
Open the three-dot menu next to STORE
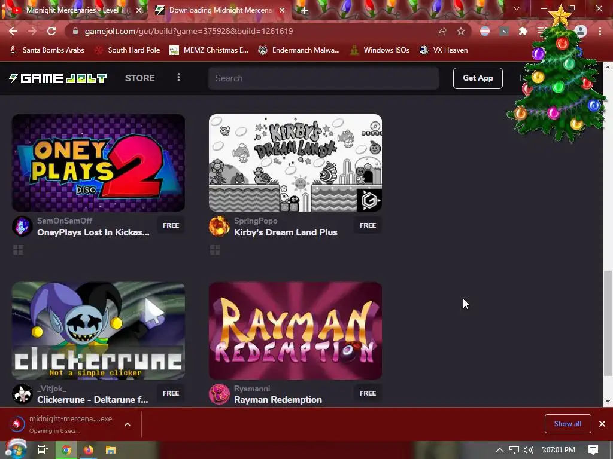tap(178, 77)
